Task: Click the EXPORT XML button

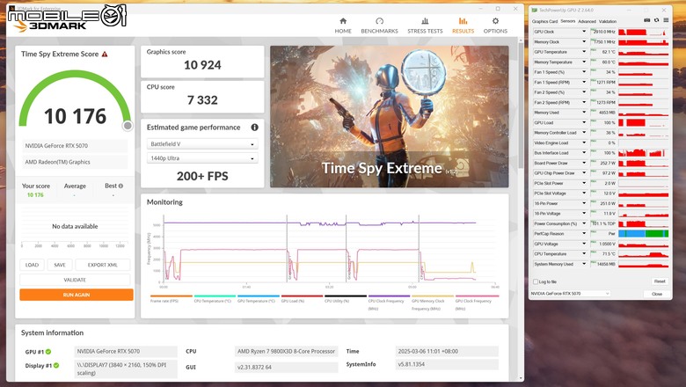Action: (103, 265)
